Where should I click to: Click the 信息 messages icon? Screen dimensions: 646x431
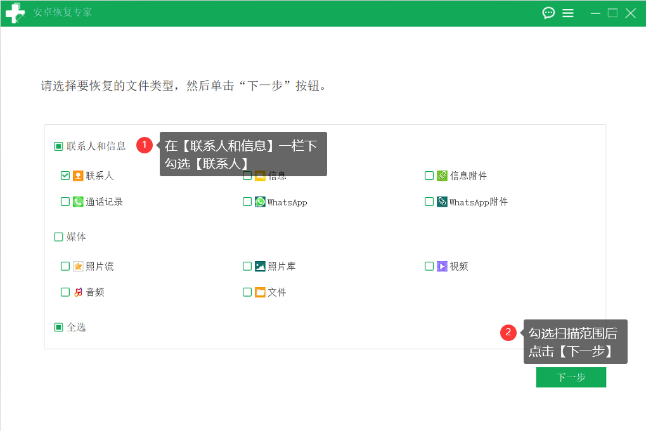tap(259, 176)
